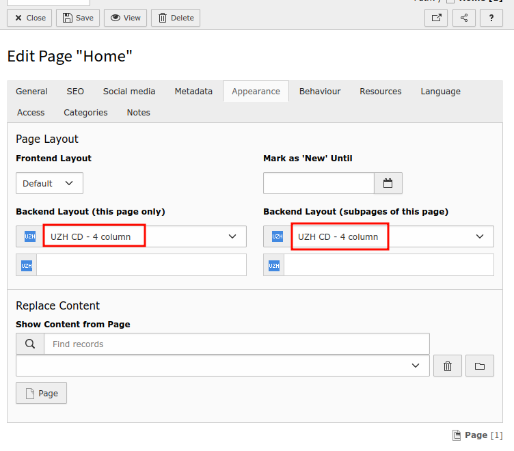The width and height of the screenshot is (514, 451).
Task: Click UZH icon of this-page layout preview row
Action: tap(27, 265)
